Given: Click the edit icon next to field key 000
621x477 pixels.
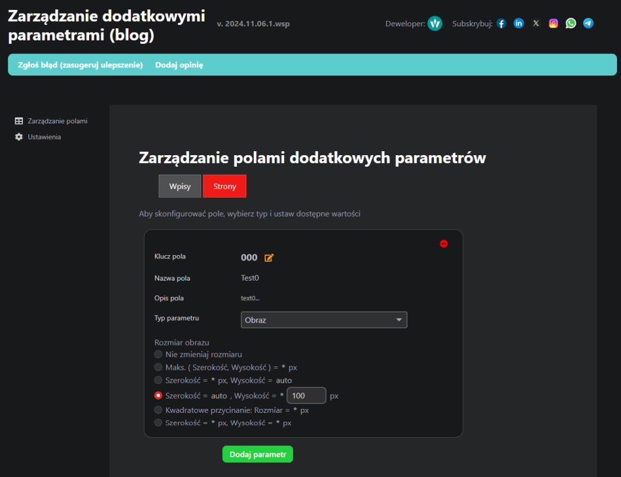Looking at the screenshot, I should (269, 258).
